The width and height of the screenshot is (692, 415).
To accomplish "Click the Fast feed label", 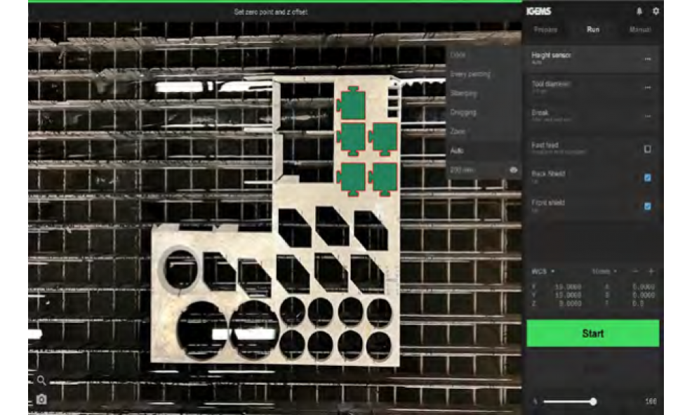I will point(545,145).
